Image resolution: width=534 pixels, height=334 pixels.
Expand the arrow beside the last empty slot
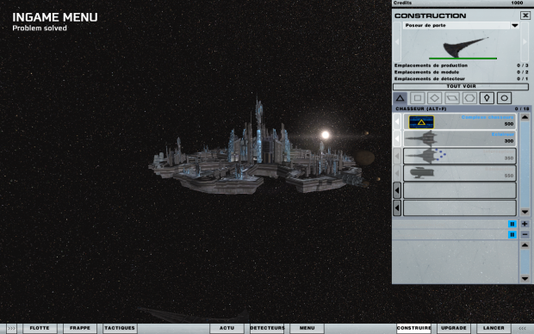(x=397, y=207)
